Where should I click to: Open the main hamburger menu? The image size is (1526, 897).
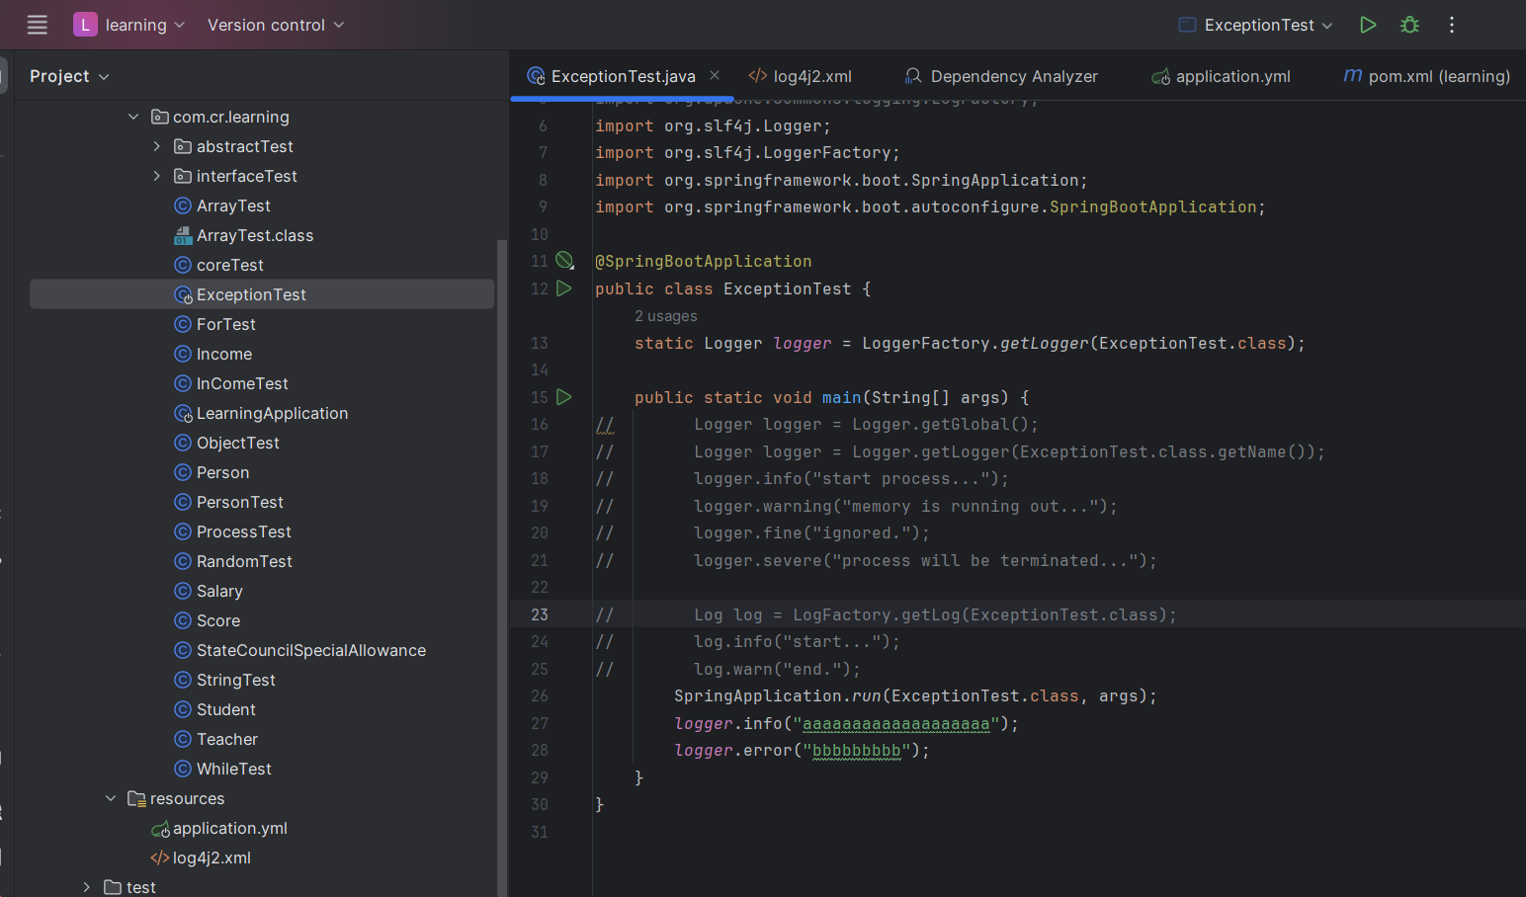click(37, 25)
